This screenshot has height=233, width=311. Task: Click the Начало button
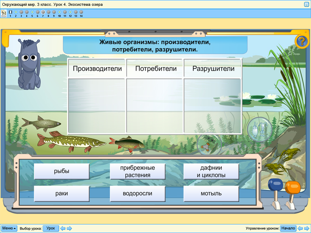coord(288,228)
